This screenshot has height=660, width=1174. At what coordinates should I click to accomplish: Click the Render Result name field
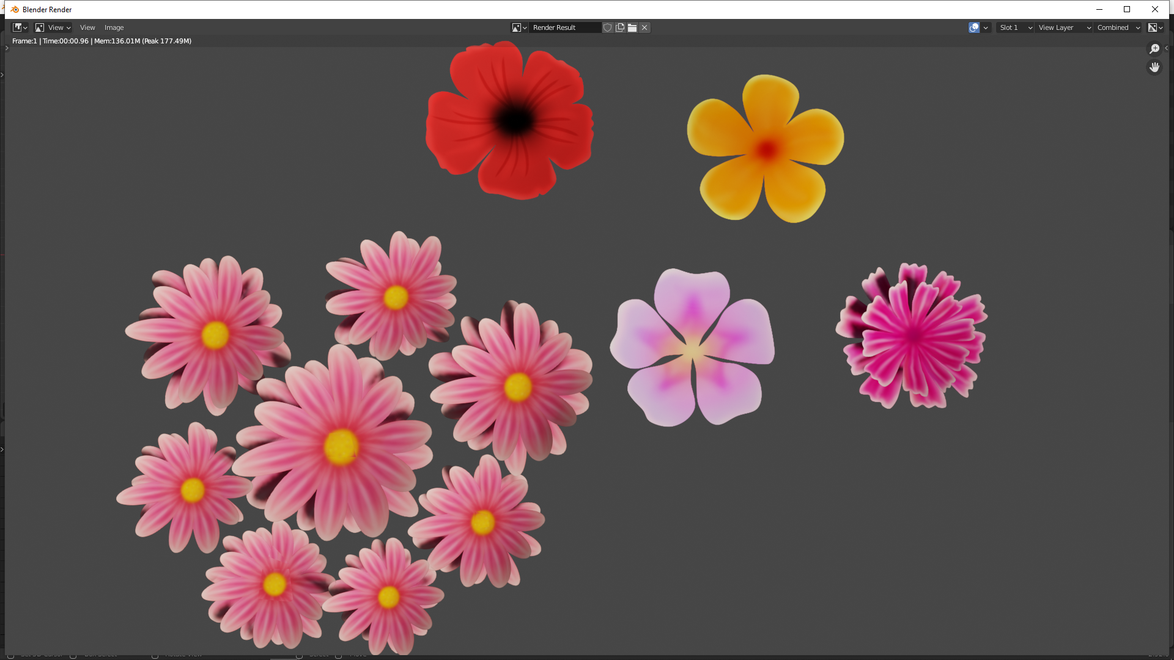[564, 28]
